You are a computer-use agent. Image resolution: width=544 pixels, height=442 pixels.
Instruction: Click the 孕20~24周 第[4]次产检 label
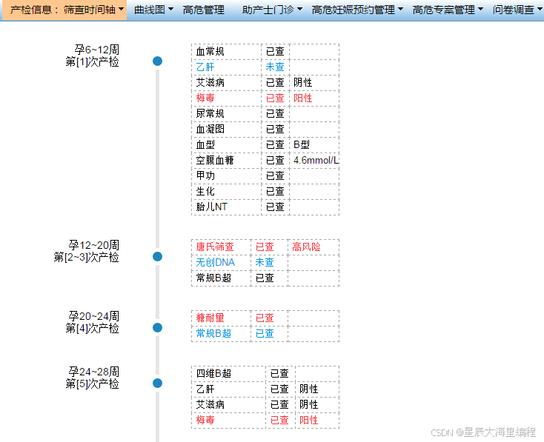point(93,322)
